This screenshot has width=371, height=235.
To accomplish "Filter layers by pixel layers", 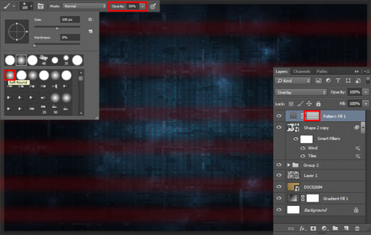I will (x=318, y=80).
